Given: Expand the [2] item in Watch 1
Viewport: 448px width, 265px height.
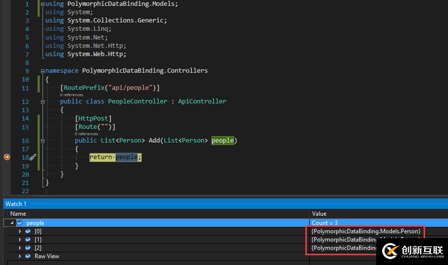Looking at the screenshot, I should [x=20, y=247].
